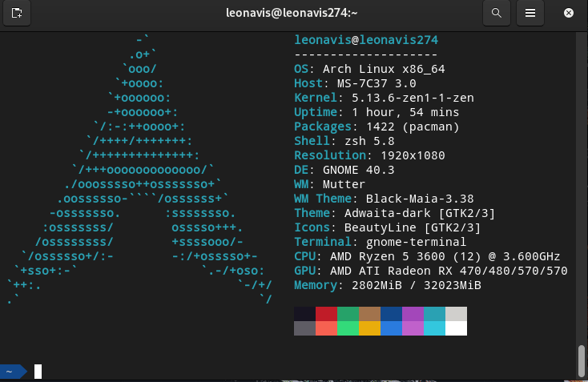Click the Packages value 1422 (pacman)
This screenshot has width=588, height=382.
click(413, 127)
